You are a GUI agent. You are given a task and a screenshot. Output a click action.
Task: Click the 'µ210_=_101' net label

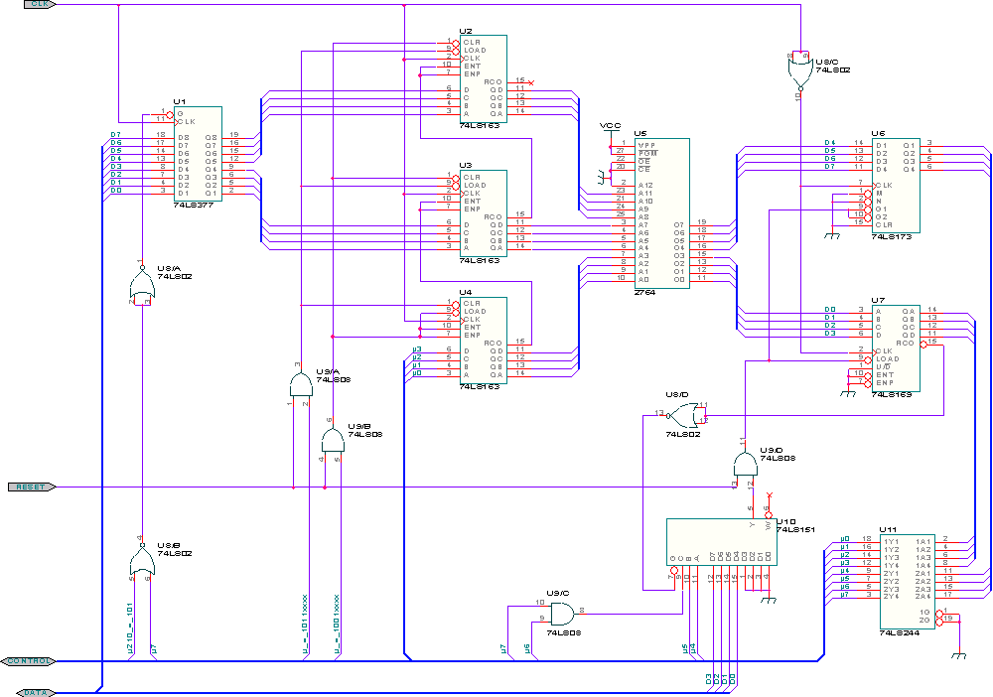pos(129,628)
